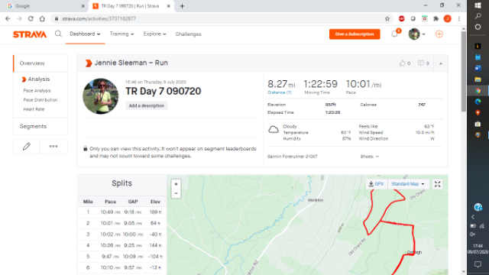Click the orange plus upload icon
Screen dimensions: 489x275
pos(439,34)
